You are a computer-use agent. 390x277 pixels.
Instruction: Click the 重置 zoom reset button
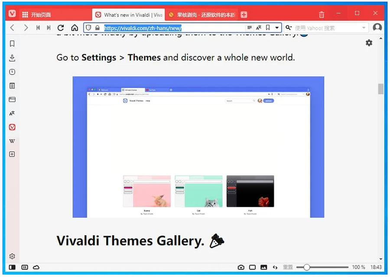[288, 267]
